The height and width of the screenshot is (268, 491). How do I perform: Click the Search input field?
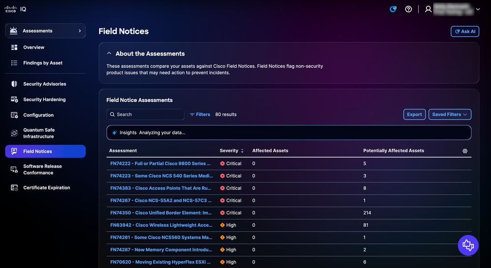pos(145,114)
